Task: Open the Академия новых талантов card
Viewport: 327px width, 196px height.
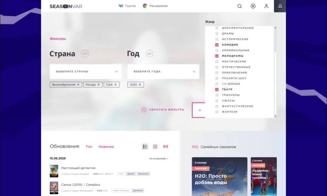Action: coord(264,176)
